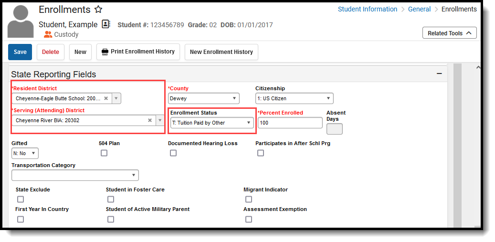
Task: Click the New Enrollment History button
Action: click(x=221, y=52)
